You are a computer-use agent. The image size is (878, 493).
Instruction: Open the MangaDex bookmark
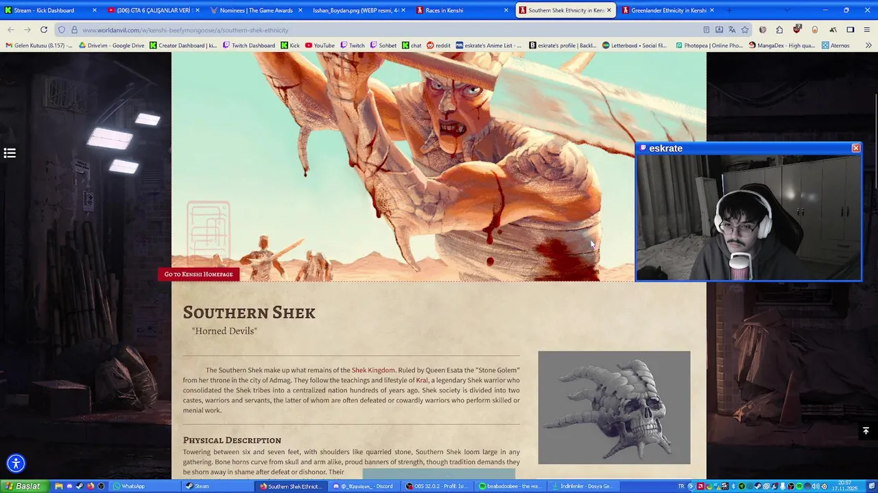tap(782, 45)
